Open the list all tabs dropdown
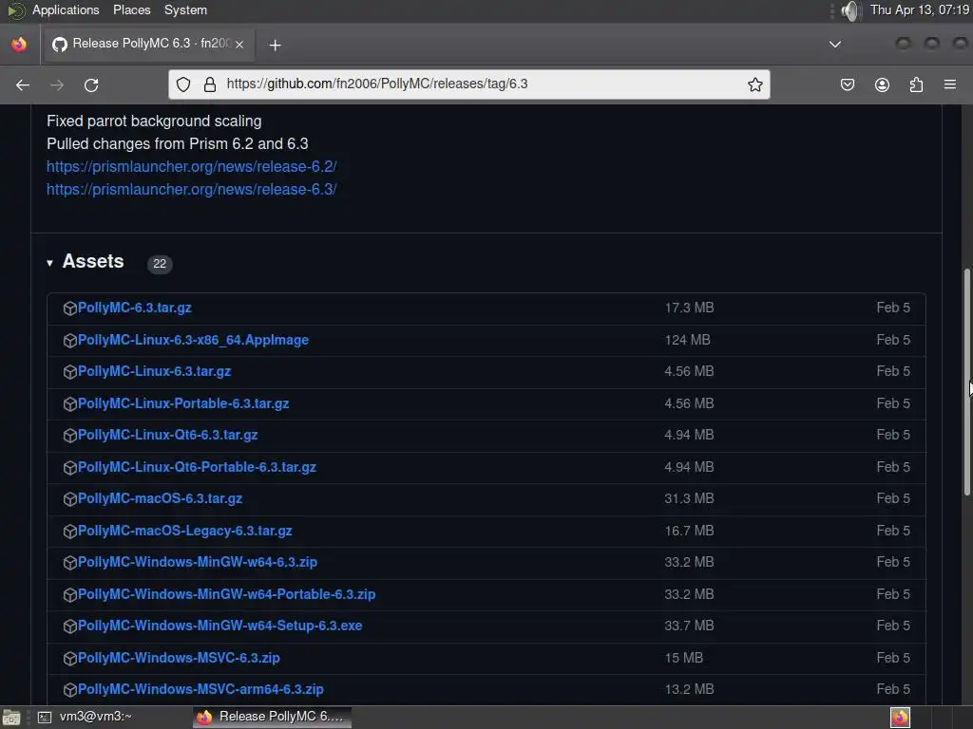The image size is (973, 729). (x=835, y=44)
